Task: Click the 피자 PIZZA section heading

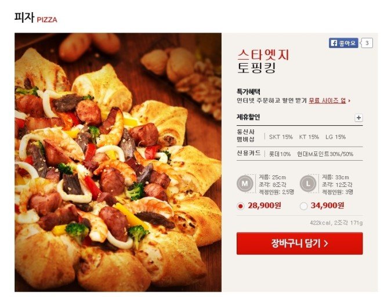Action: pyautogui.click(x=36, y=18)
